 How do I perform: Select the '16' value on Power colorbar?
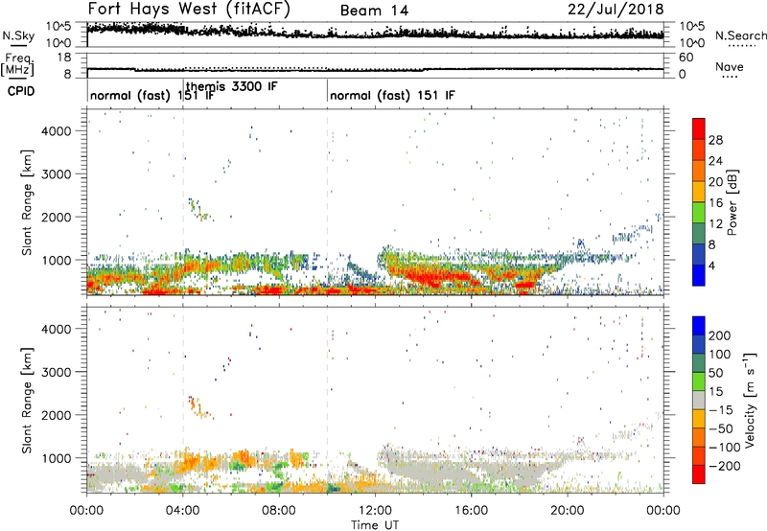(715, 203)
